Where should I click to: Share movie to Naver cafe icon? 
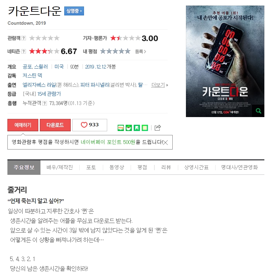click(129, 128)
